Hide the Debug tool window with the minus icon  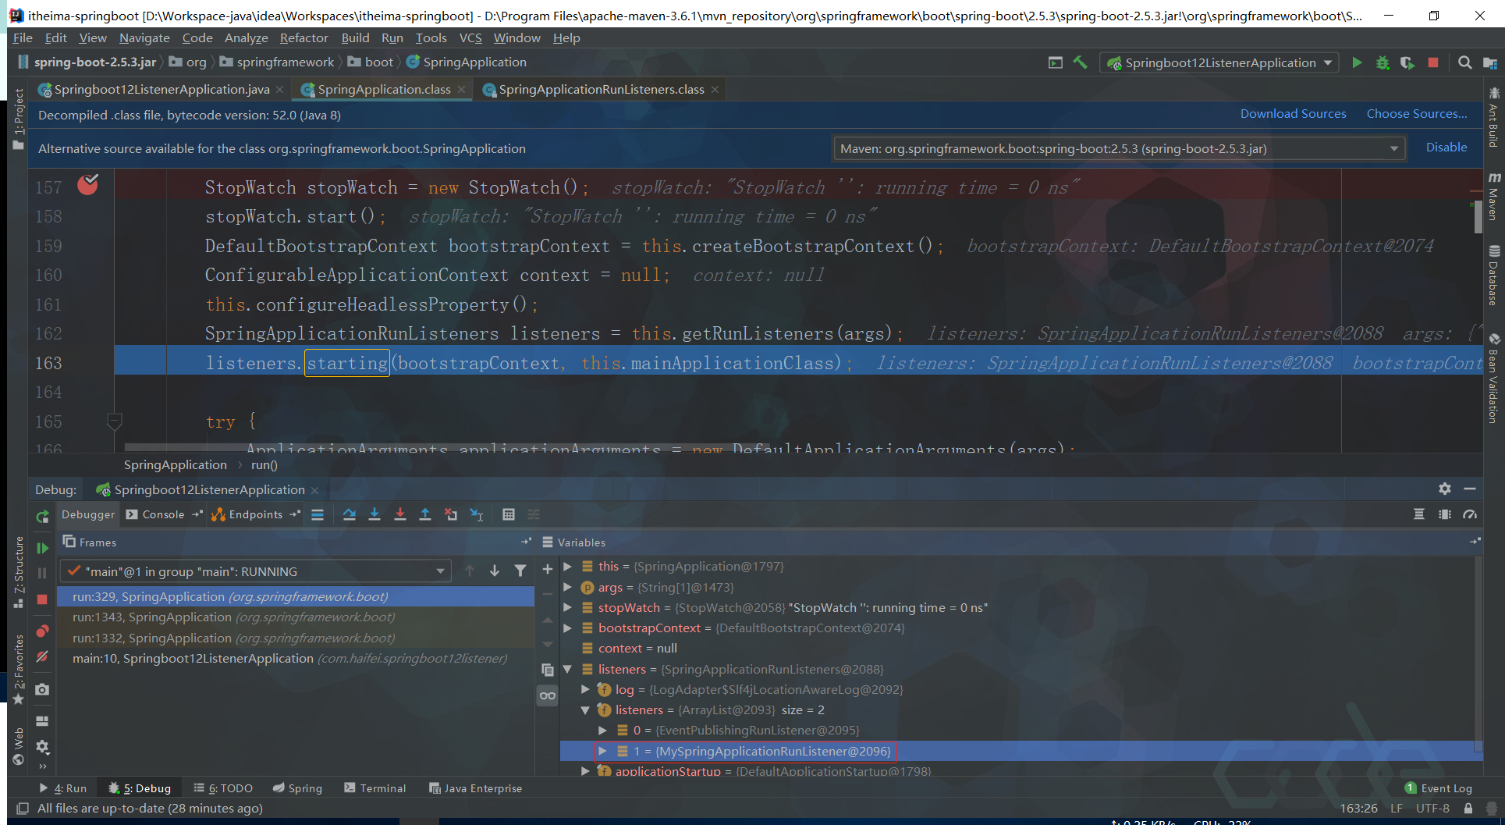(x=1470, y=489)
